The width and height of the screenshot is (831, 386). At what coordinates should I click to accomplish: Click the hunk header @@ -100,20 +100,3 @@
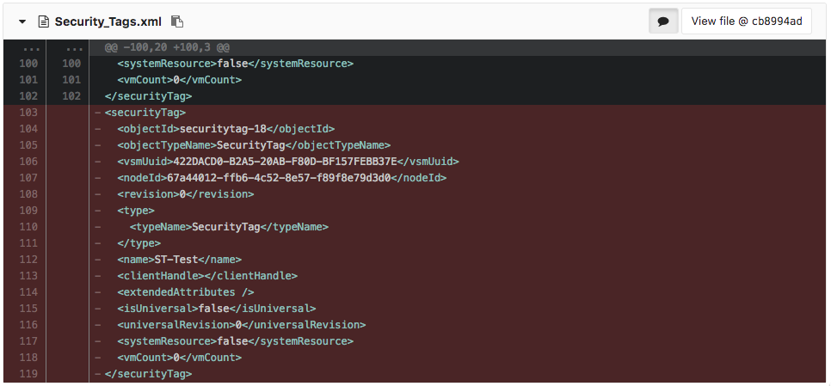point(167,48)
